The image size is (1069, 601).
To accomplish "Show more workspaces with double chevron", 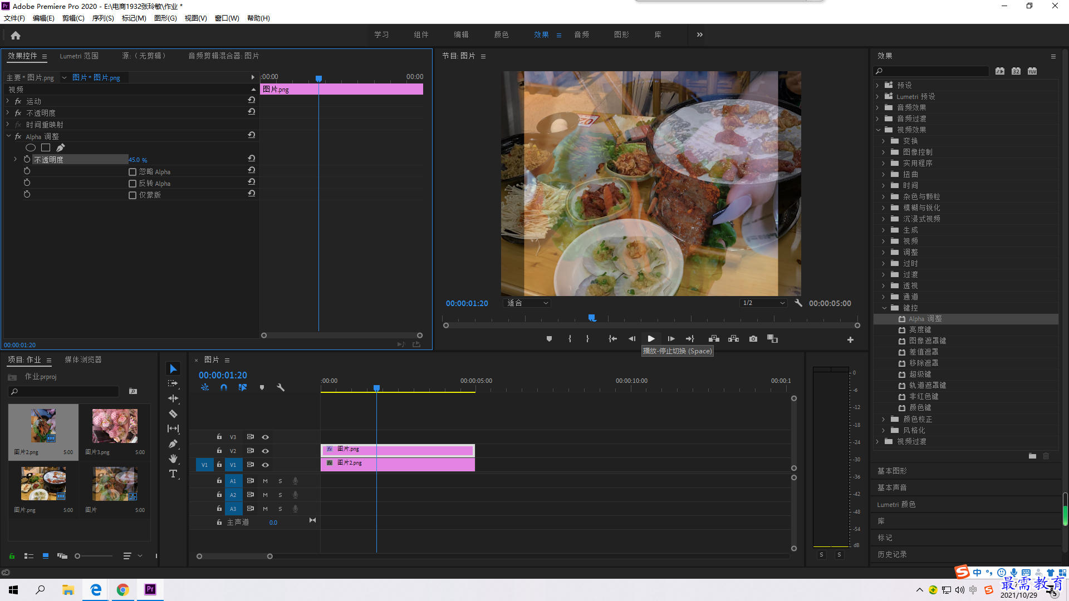I will tap(699, 35).
